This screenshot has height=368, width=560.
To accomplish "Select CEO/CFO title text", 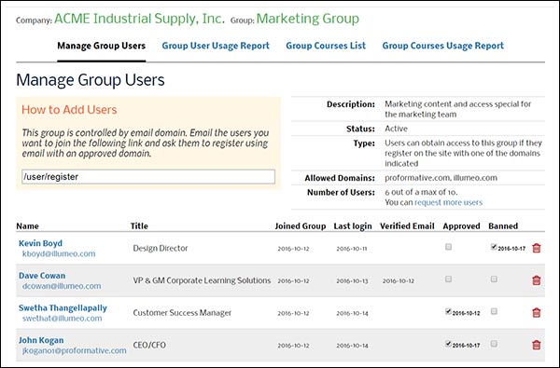I will coord(149,345).
